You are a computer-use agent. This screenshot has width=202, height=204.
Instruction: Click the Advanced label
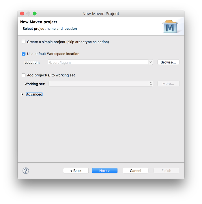[x=34, y=94]
